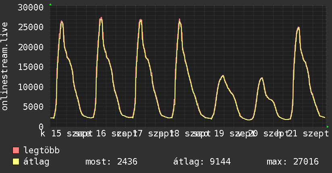Click the 25000 y-axis label
This screenshot has width=332, height=173.
(x=31, y=27)
